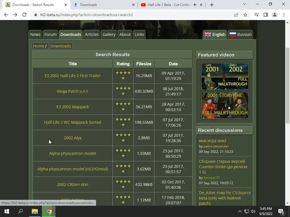Open the Chrome side panel
The width and height of the screenshot is (290, 217).
point(266,15)
